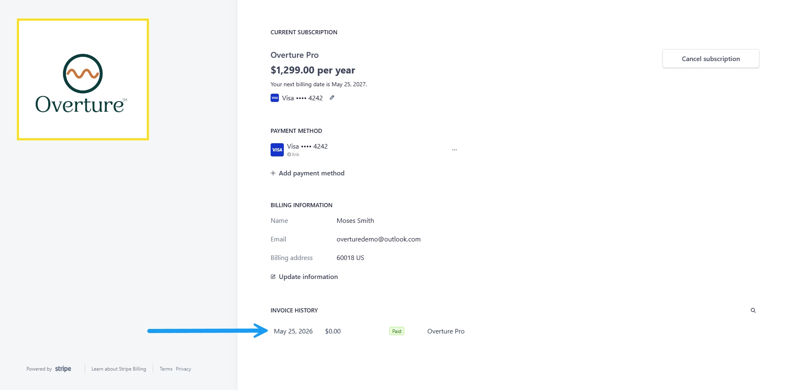Screen dimensions: 792x390
Task: Search invoice history magnifier icon
Action: [753, 310]
